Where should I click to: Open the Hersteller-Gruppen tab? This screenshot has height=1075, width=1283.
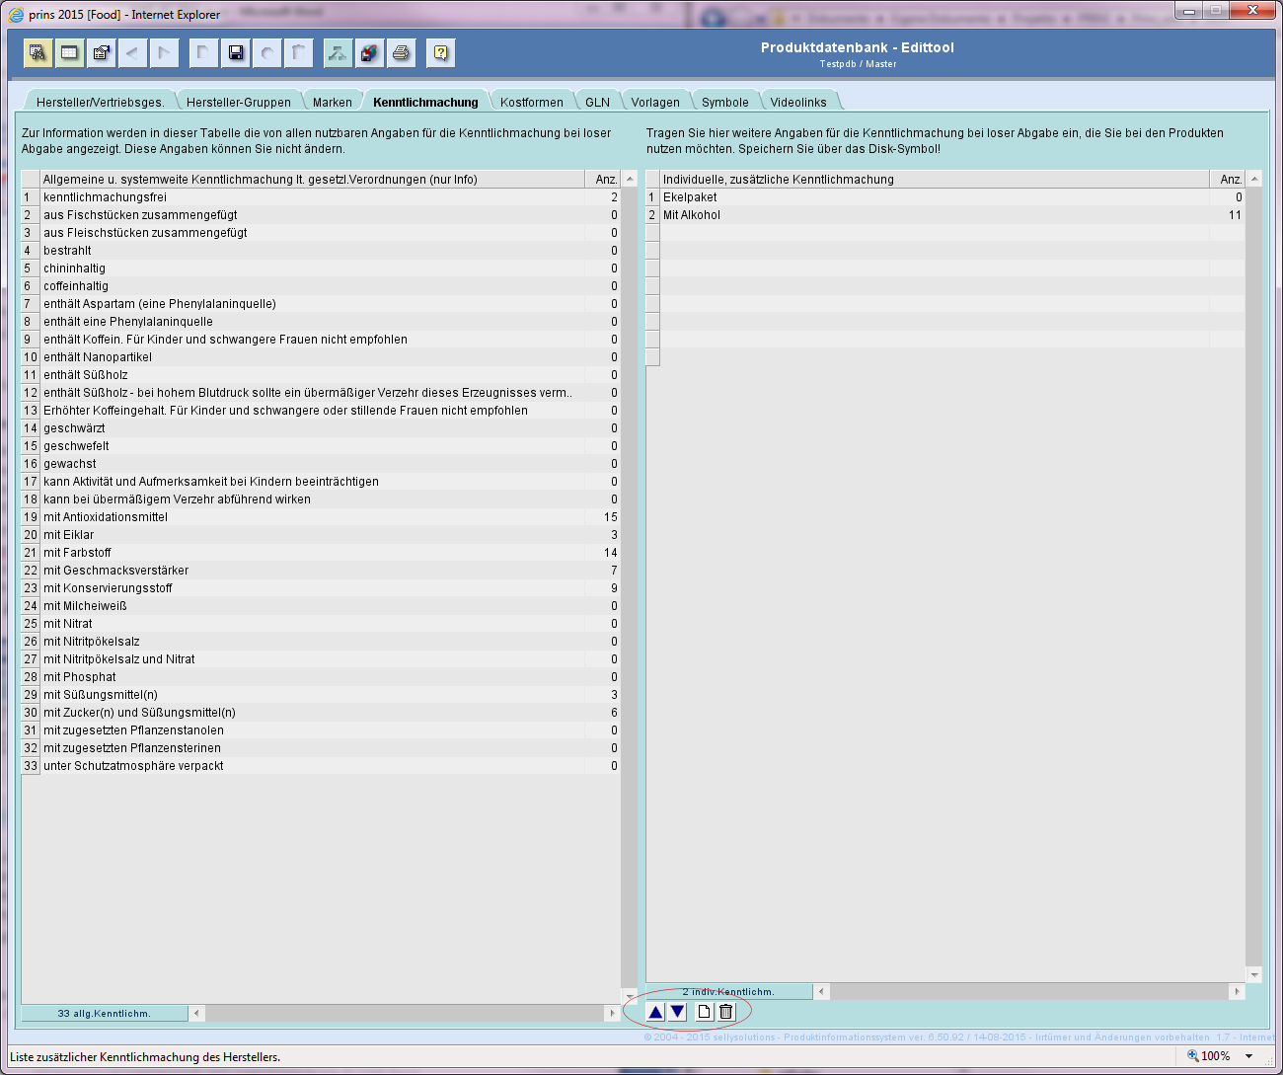238,103
